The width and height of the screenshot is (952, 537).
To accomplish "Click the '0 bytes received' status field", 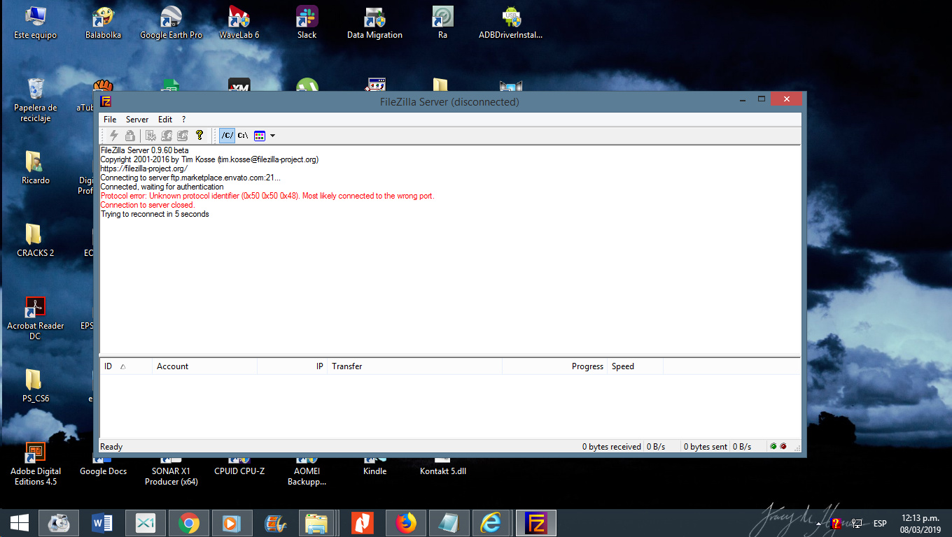I will [611, 447].
